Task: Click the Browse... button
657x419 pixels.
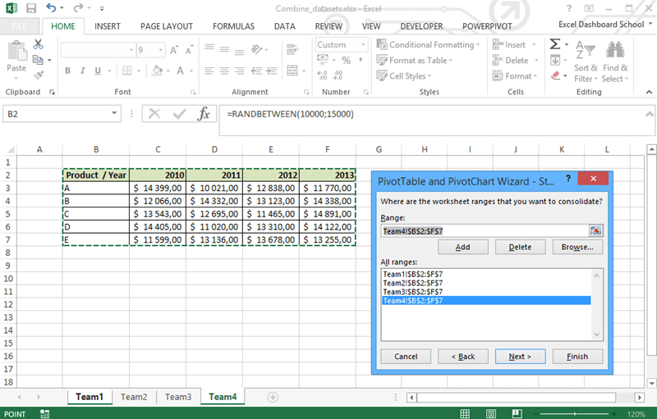Action: point(577,247)
